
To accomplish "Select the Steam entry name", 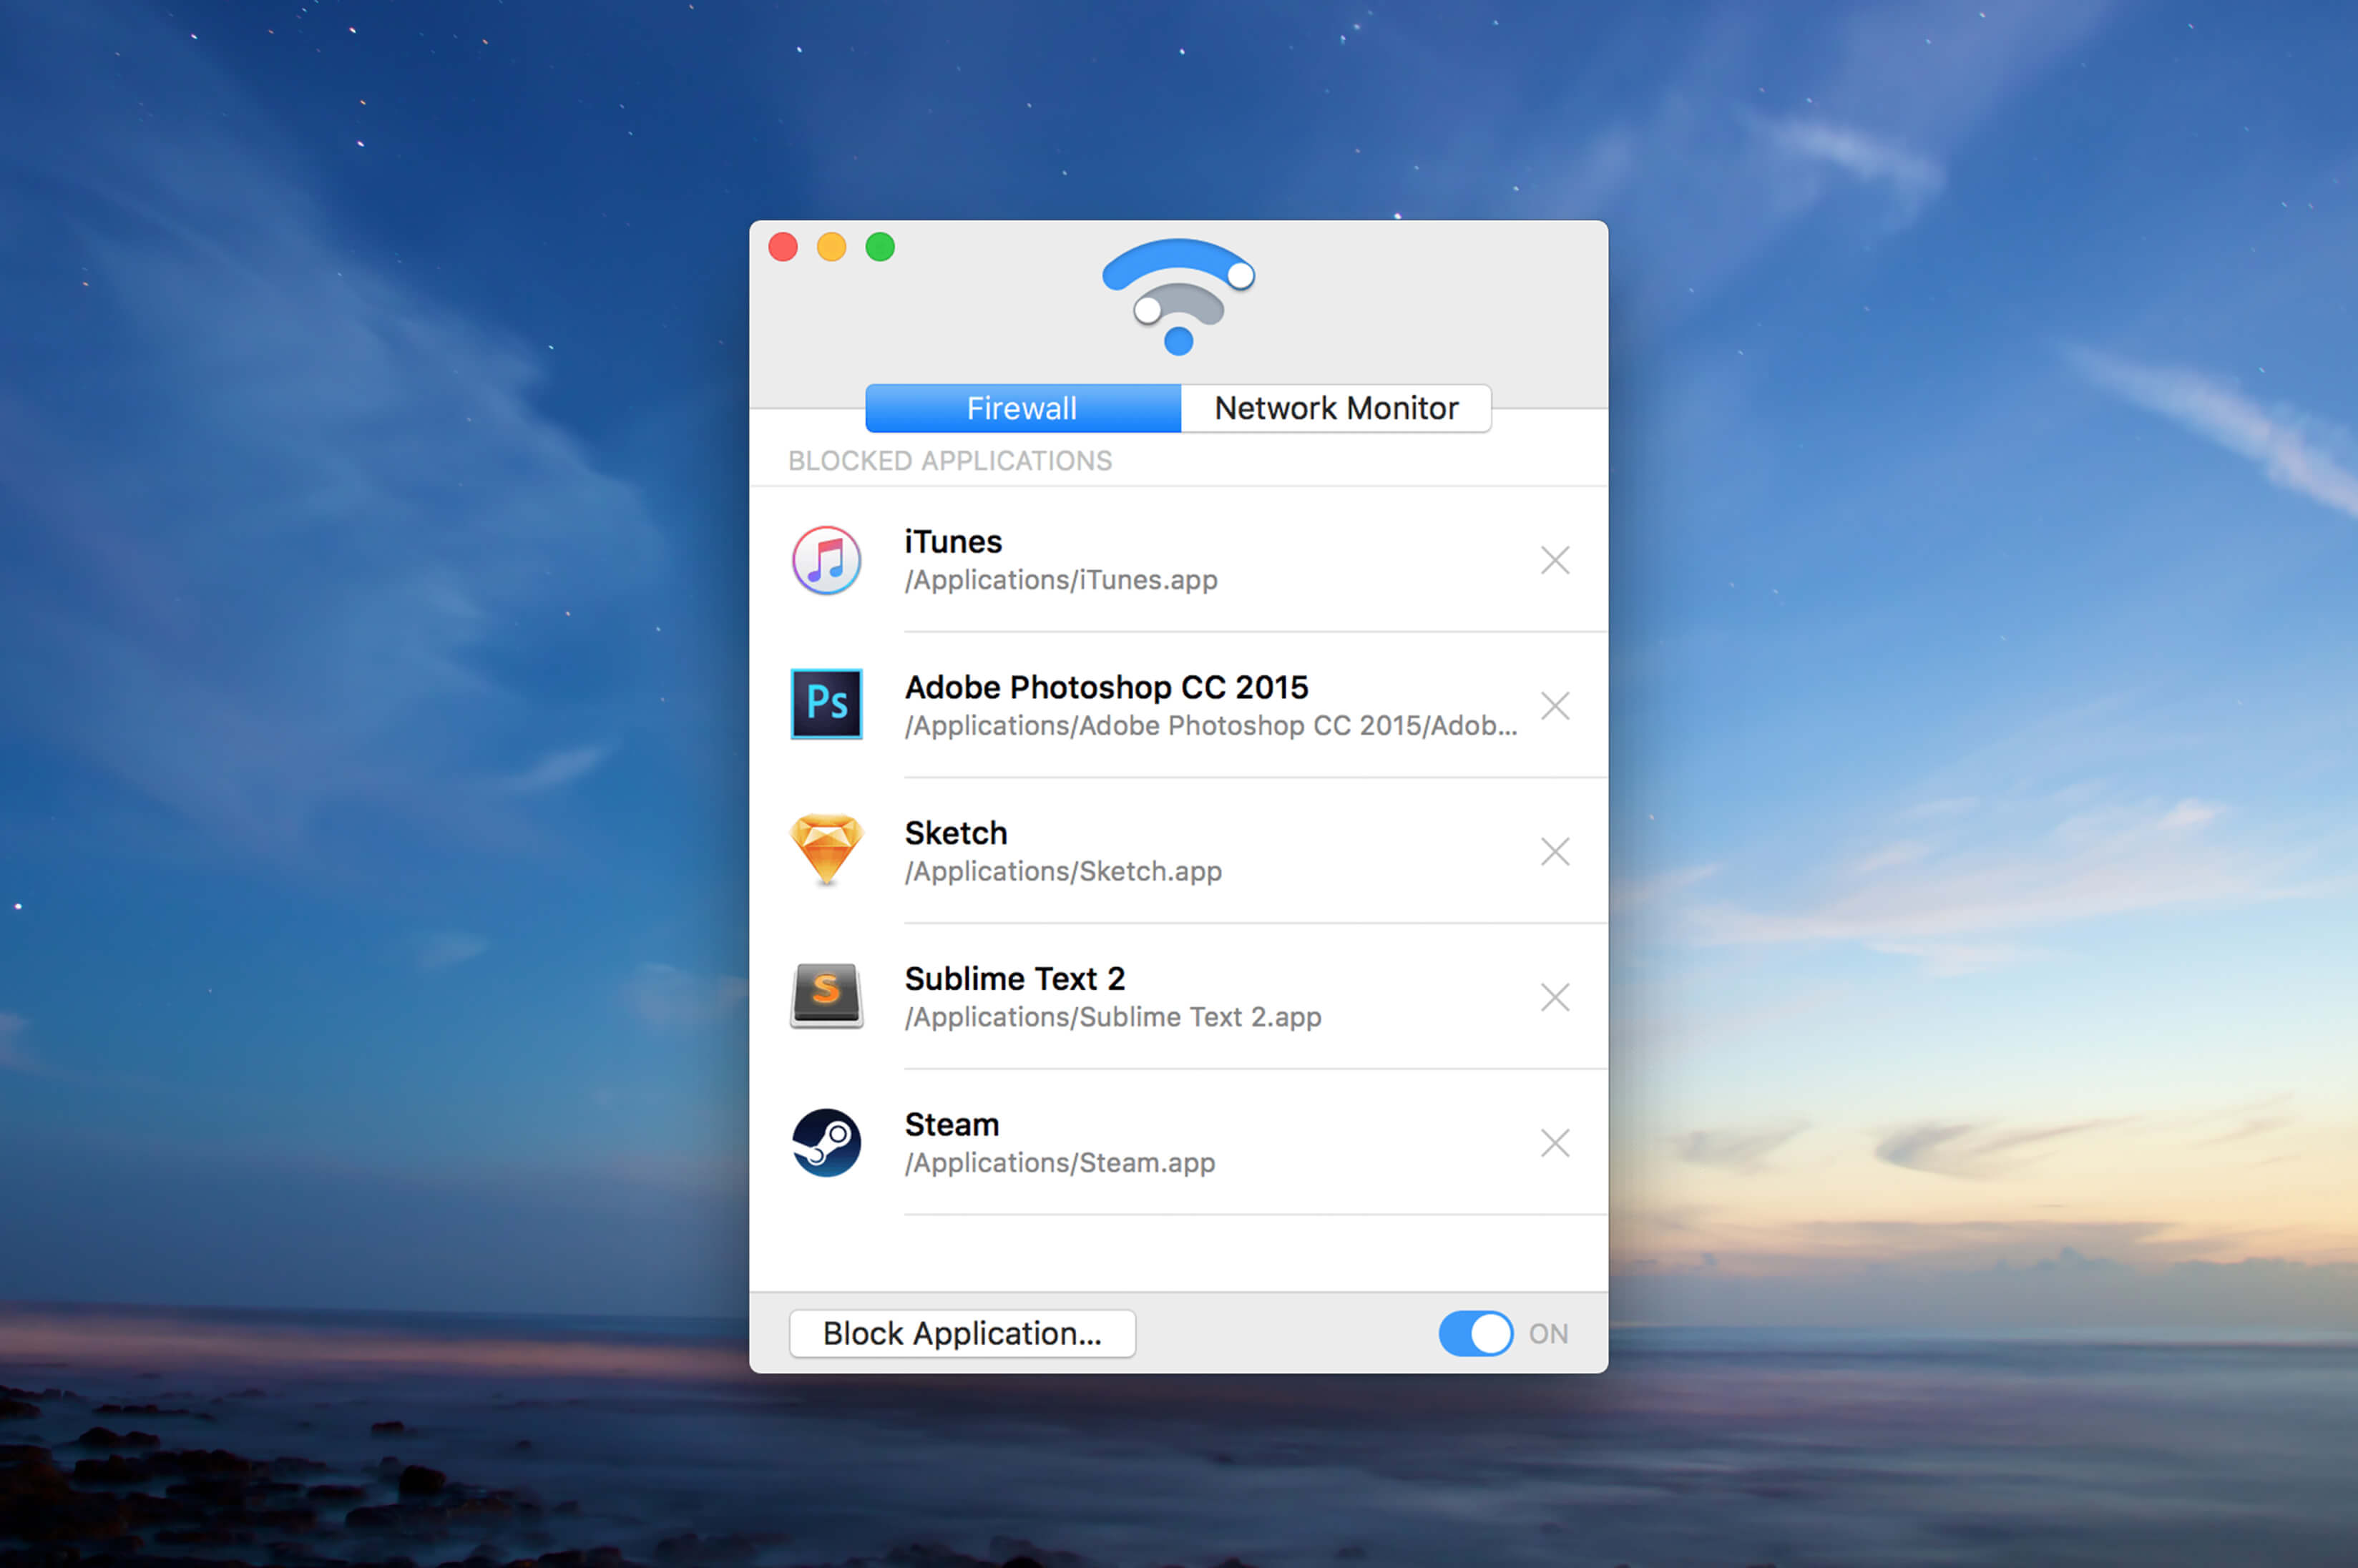I will 952,1125.
